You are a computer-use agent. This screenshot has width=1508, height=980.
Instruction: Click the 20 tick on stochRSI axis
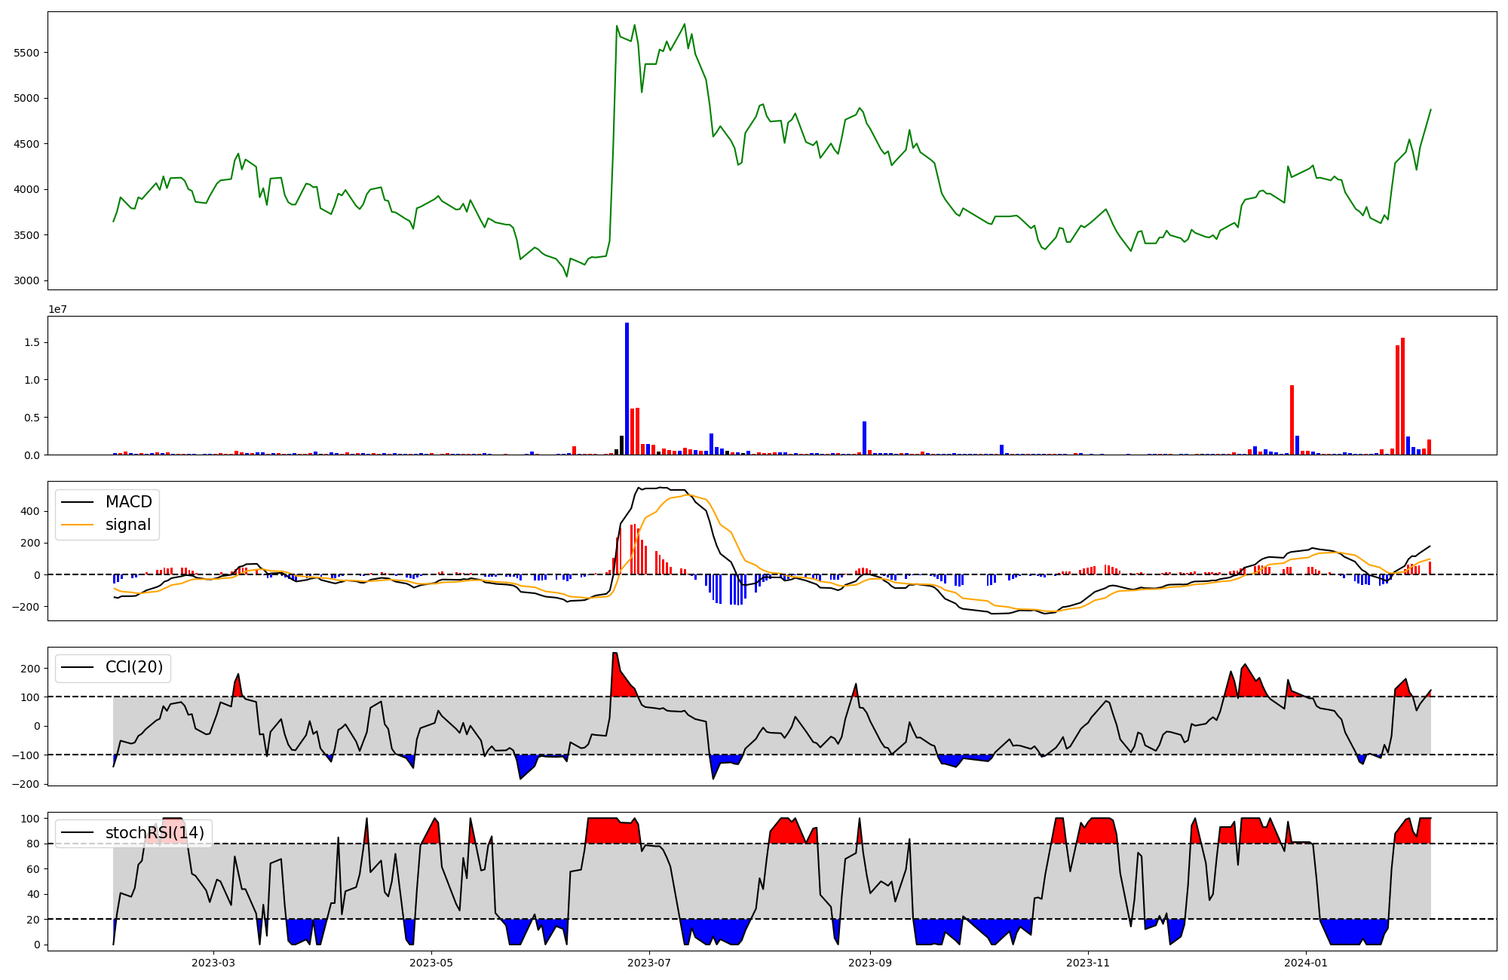(x=35, y=920)
